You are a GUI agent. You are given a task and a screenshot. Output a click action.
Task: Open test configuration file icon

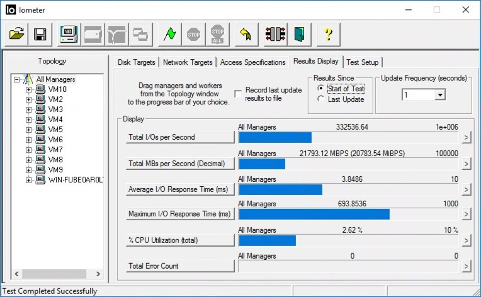tap(16, 35)
